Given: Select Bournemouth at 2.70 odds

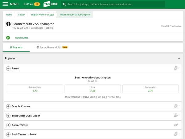Looking at the screenshot, I should pos(35,89).
